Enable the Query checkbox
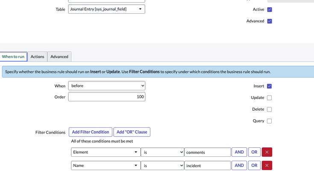Viewport: 314px width, 173px height. [269, 121]
